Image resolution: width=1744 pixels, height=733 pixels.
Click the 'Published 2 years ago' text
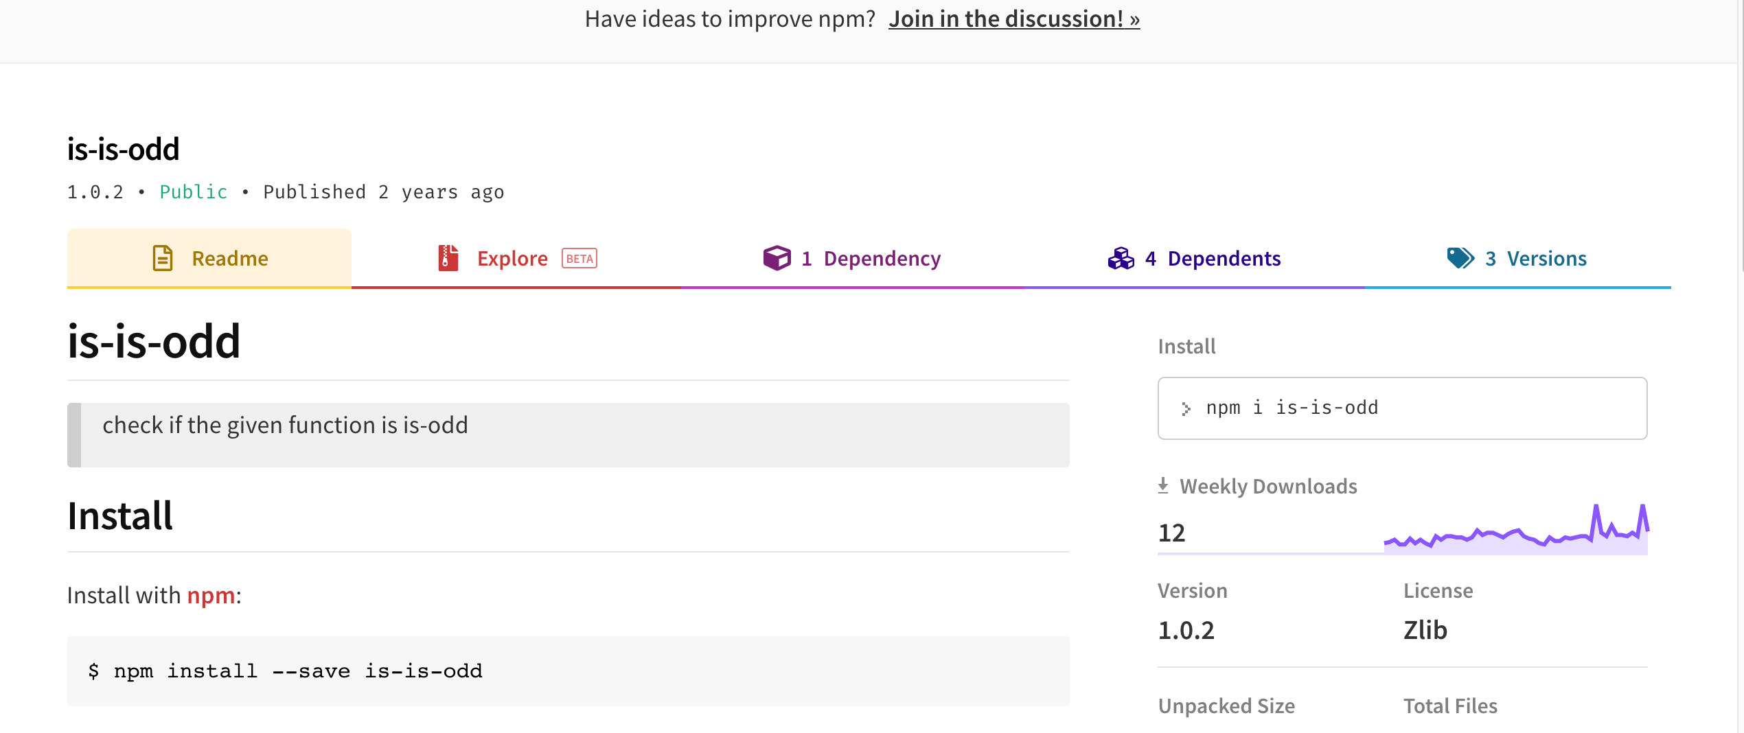click(x=384, y=192)
